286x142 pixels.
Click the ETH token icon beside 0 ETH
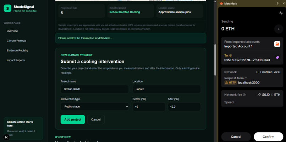[279, 29]
